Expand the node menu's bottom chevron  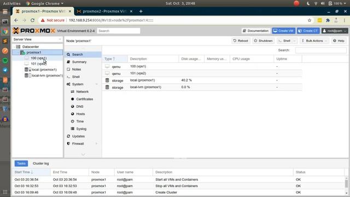click(x=83, y=154)
